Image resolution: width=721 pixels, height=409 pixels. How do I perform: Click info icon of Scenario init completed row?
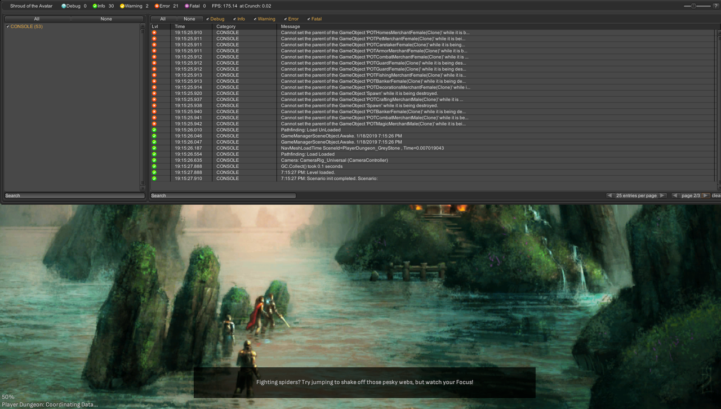pos(154,179)
